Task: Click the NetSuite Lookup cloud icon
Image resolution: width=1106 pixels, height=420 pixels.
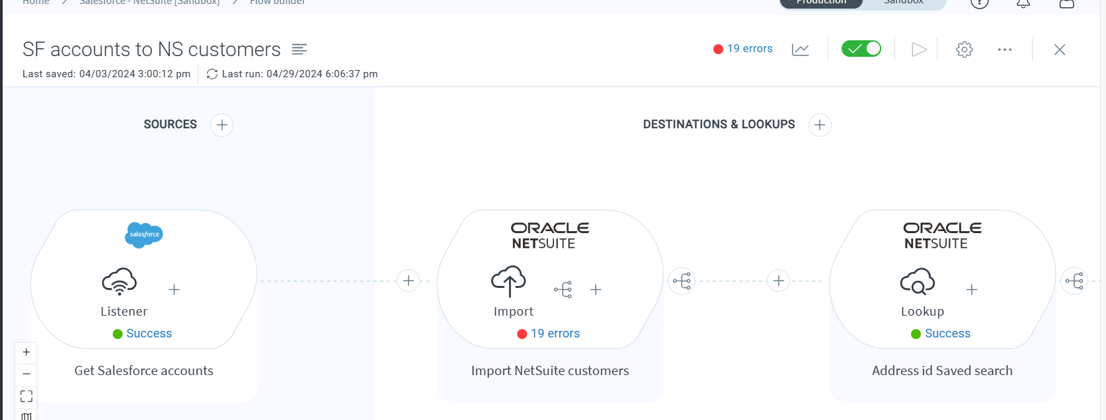Action: (x=917, y=282)
